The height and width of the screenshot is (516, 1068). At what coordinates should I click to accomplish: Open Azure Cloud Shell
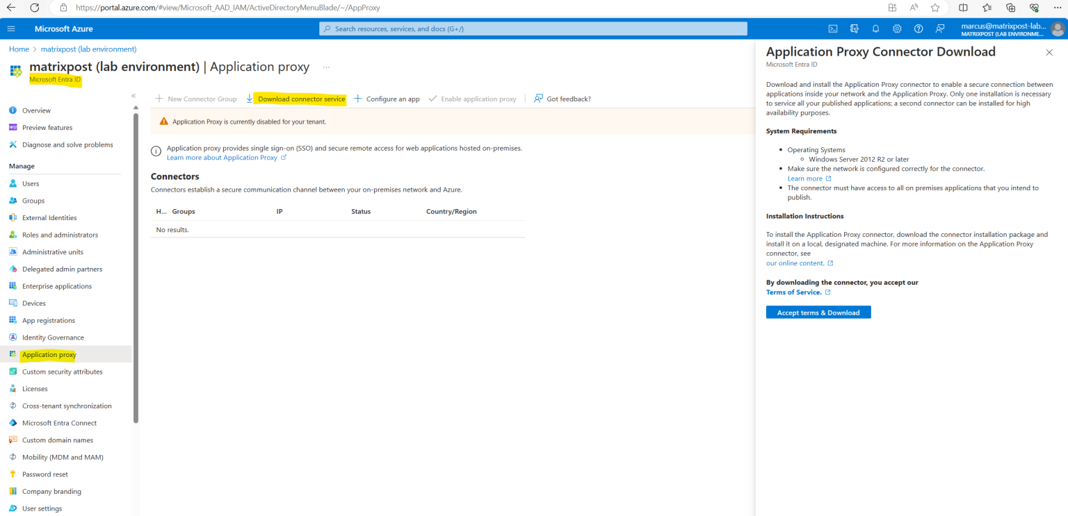(x=832, y=28)
